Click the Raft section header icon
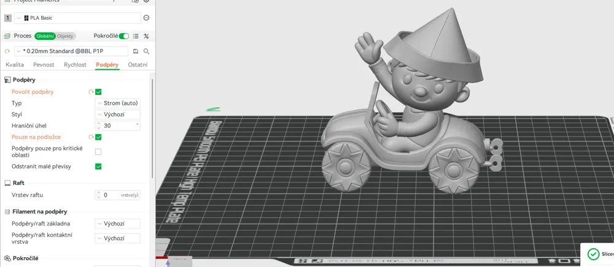This screenshot has width=614, height=267. (7, 182)
